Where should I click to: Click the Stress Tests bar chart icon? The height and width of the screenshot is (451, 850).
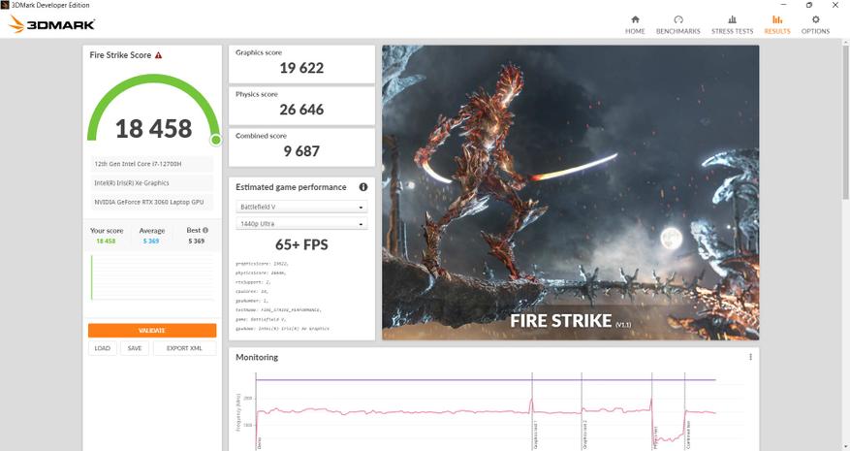733,19
